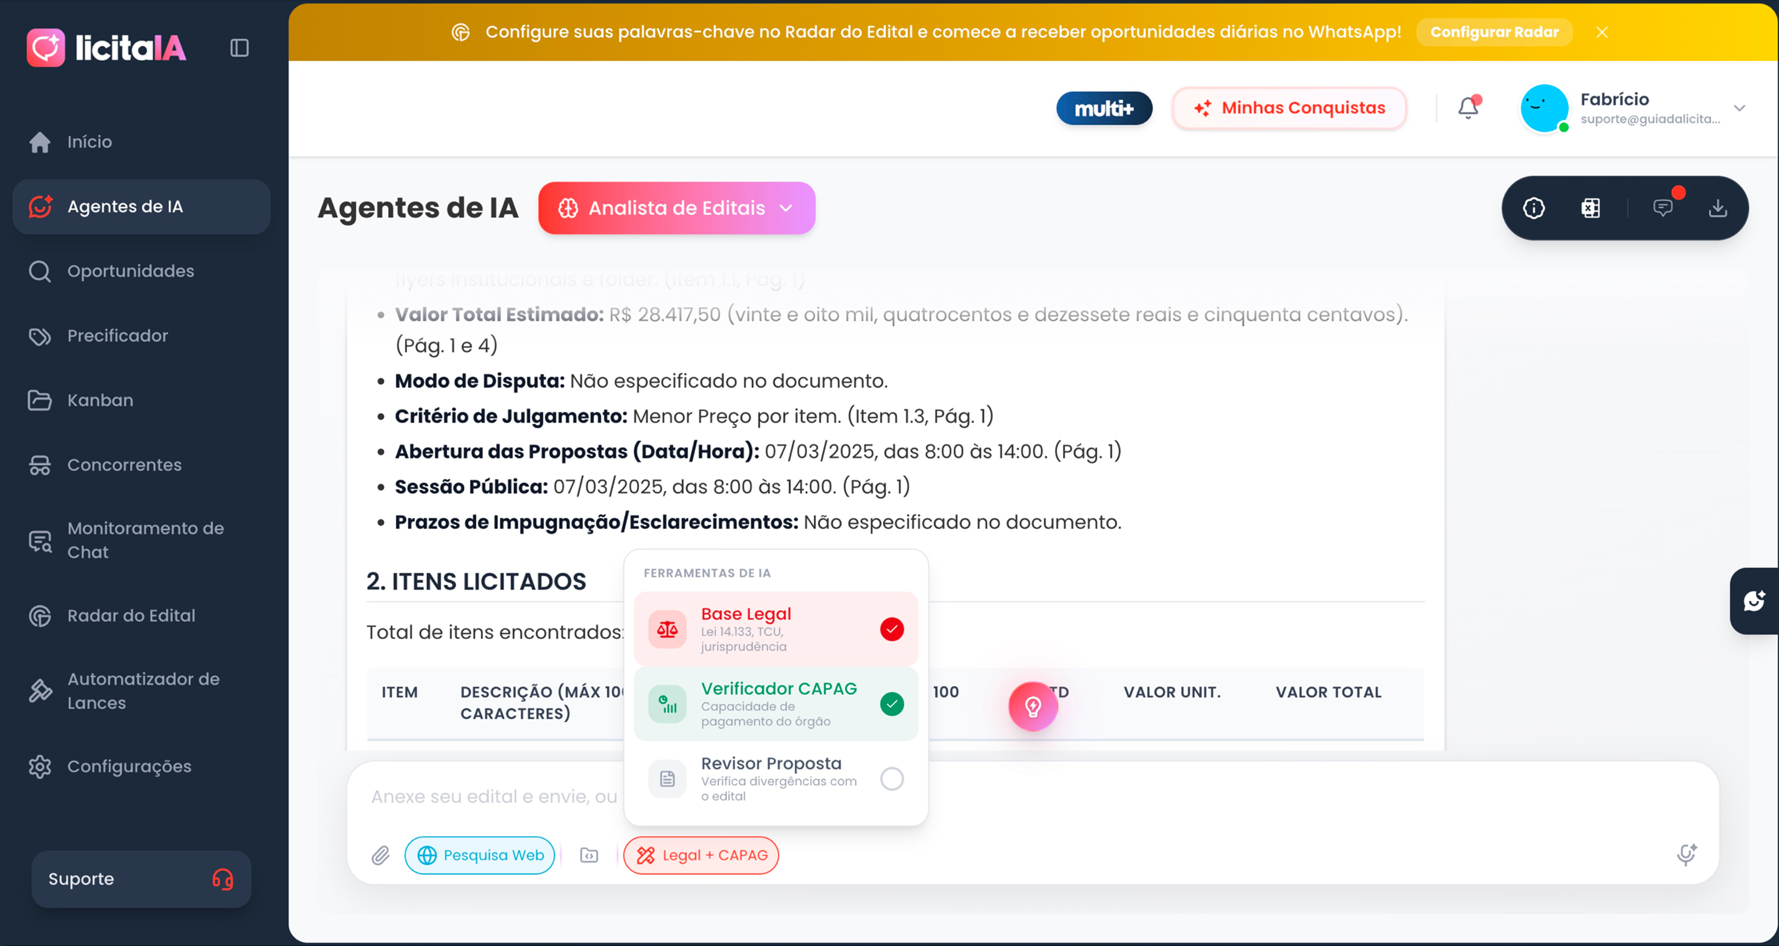Click the Revisor Proposta document icon
The image size is (1779, 946).
(x=667, y=779)
